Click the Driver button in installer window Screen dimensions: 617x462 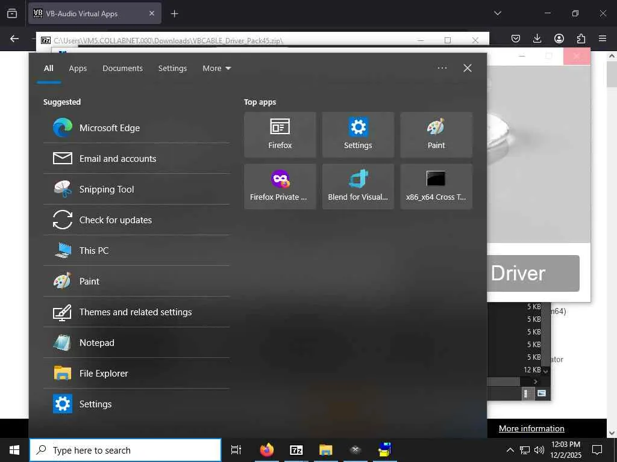coord(533,274)
